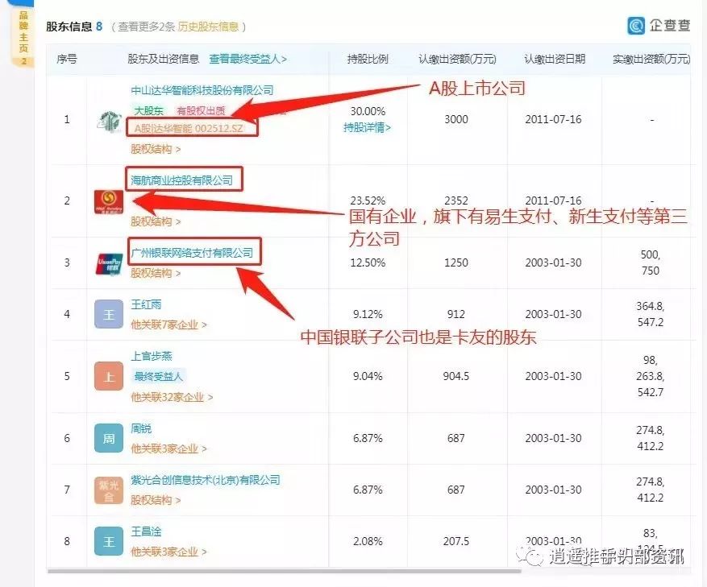The height and width of the screenshot is (587, 707).
Task: Open shareholder 上官步燕 profile
Action: tap(152, 357)
